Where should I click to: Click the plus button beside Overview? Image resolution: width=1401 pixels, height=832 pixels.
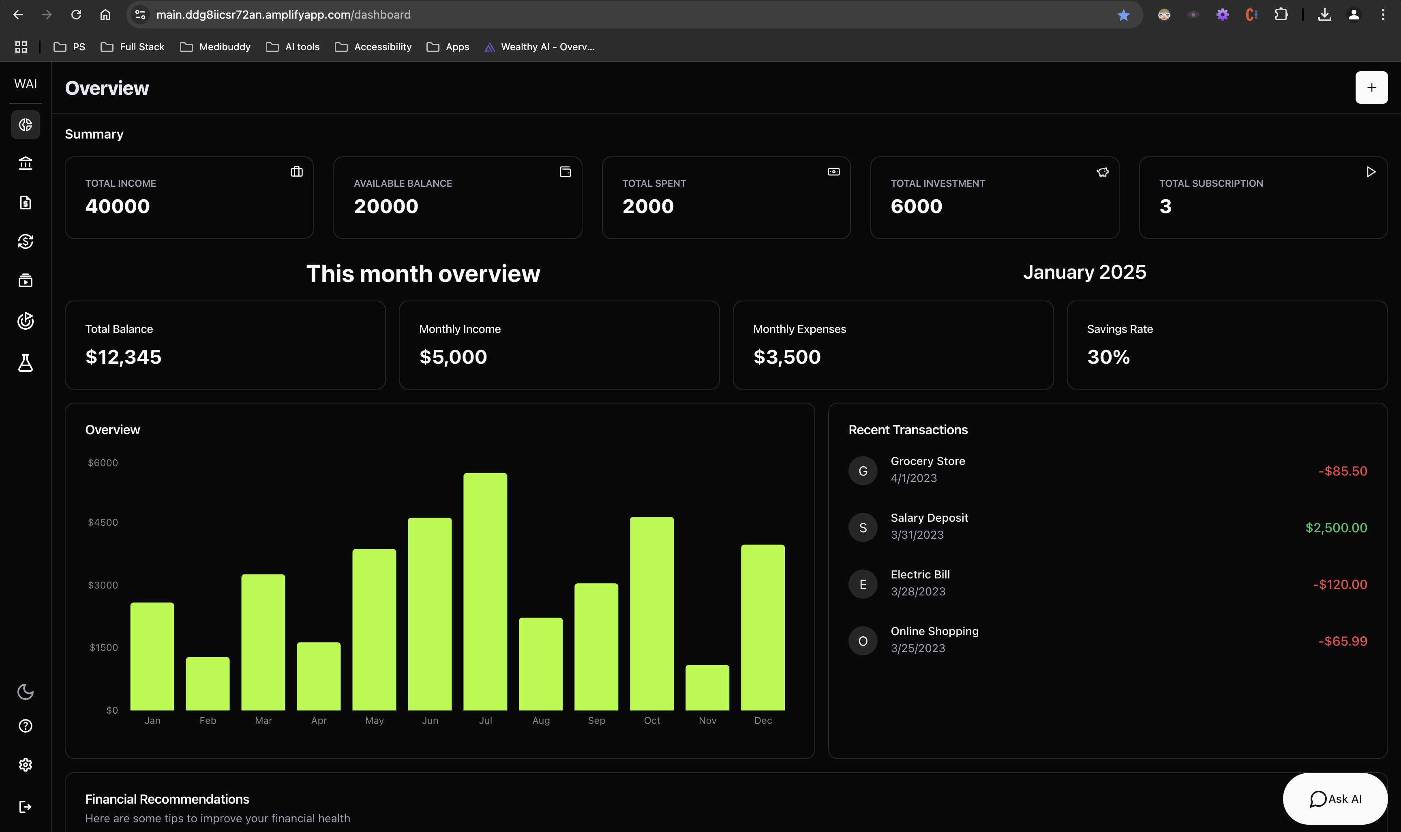click(x=1371, y=87)
